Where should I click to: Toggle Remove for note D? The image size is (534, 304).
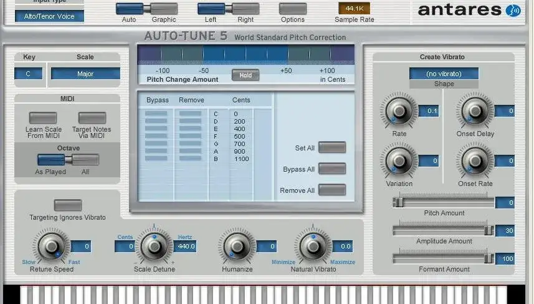(x=191, y=121)
